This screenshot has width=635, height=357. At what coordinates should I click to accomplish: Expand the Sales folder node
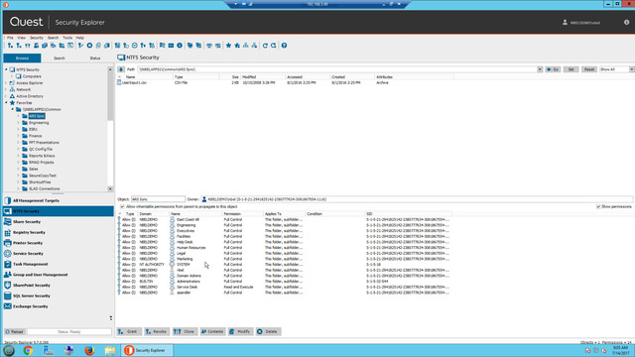coord(18,169)
